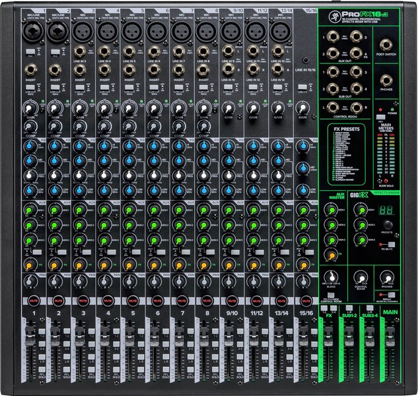Click the Mackie running man logo
418x396 pixels.
pos(334,16)
